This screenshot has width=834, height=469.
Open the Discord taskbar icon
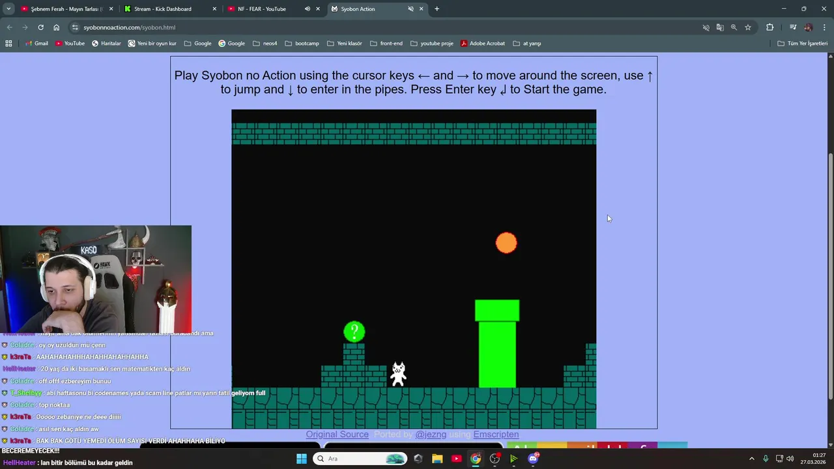coord(533,459)
